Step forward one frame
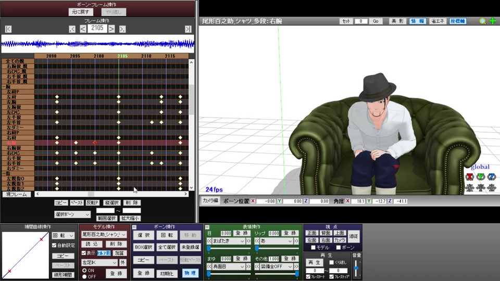This screenshot has height=281, width=500. pyautogui.click(x=111, y=29)
